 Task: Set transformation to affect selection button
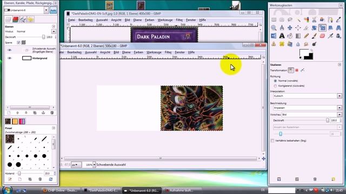point(297,70)
